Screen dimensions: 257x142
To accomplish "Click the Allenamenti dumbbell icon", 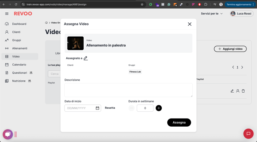I will [x=7, y=48].
